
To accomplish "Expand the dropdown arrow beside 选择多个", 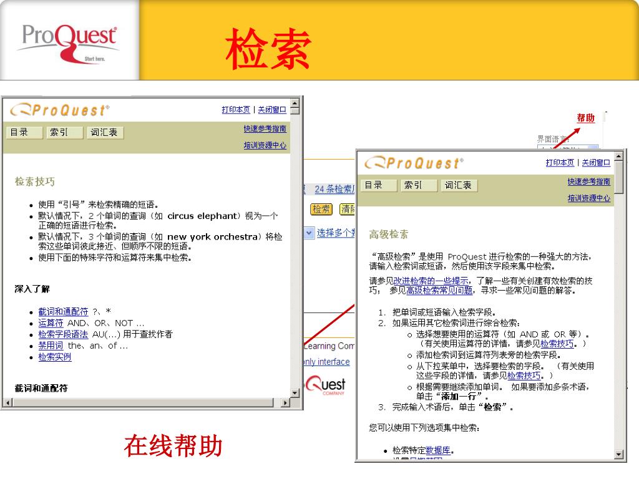I will (310, 233).
